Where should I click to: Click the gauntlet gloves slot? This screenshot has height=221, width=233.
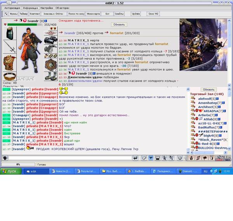(50, 49)
